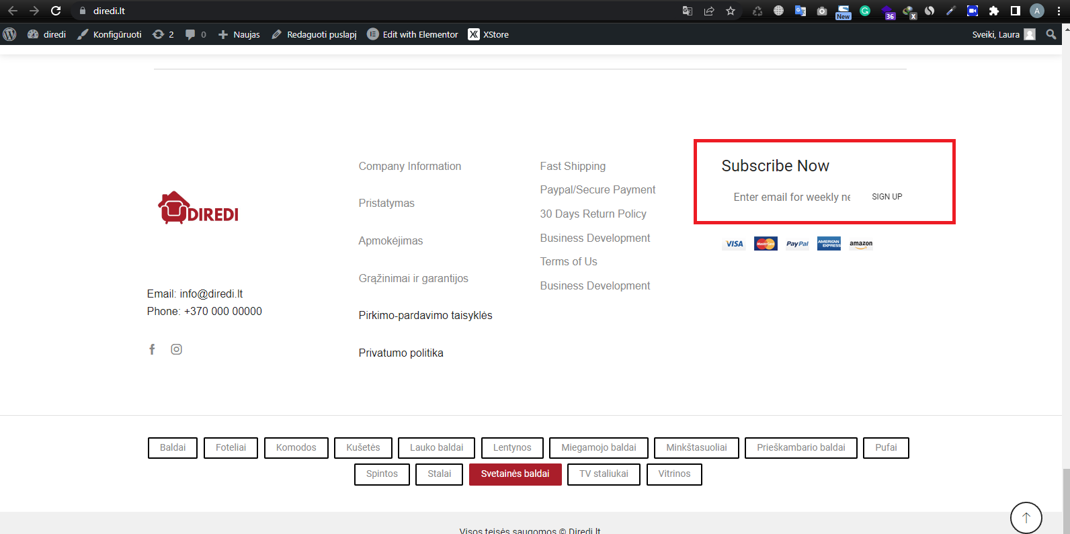Click the Fast Shipping link

573,166
